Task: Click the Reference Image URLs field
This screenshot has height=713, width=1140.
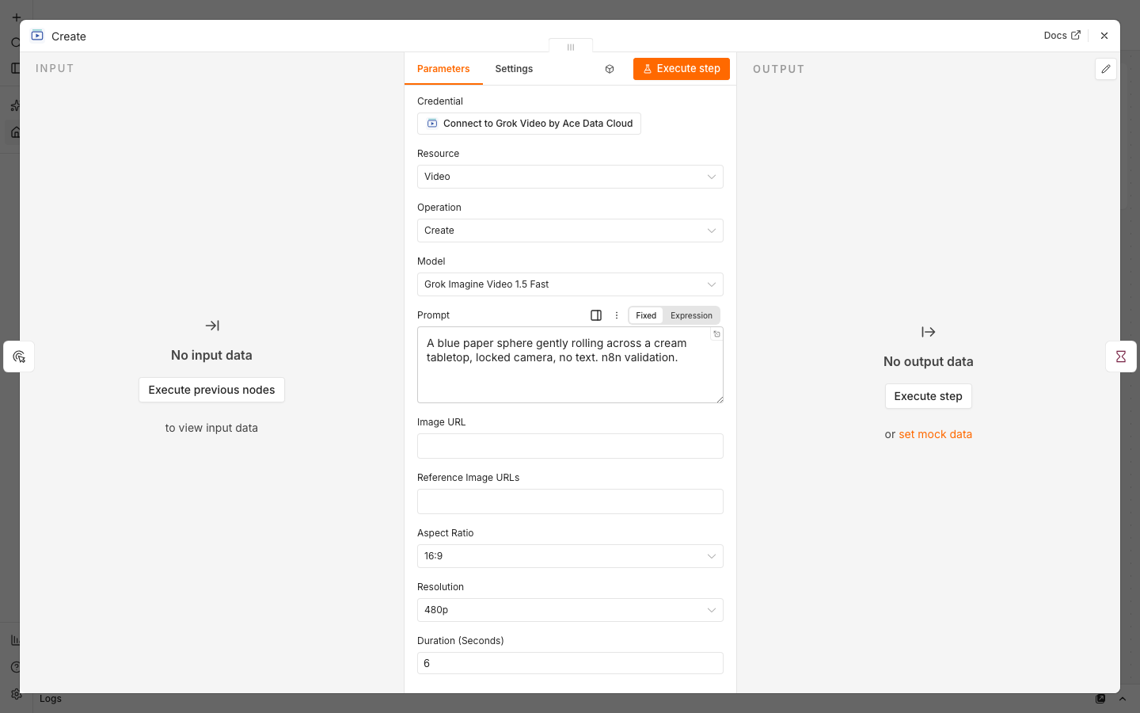Action: tap(570, 501)
